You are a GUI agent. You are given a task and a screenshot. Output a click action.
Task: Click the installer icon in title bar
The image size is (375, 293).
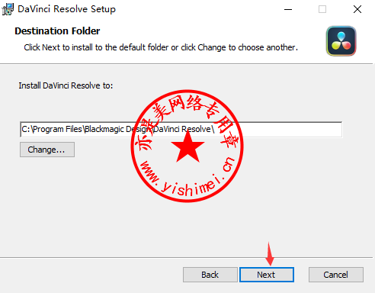(8, 9)
